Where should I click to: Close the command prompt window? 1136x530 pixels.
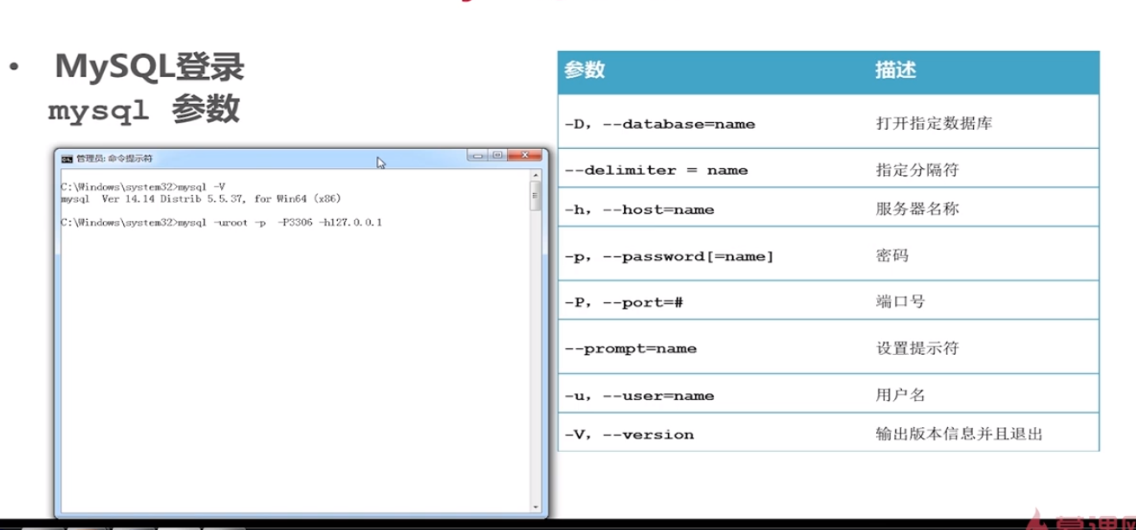click(525, 155)
